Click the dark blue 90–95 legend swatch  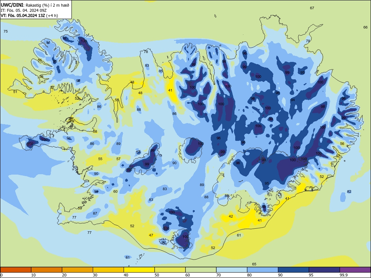(293, 270)
